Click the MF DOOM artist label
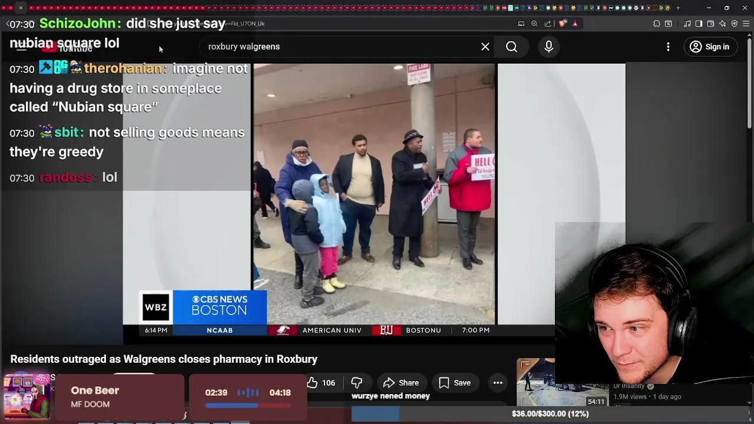 (90, 405)
